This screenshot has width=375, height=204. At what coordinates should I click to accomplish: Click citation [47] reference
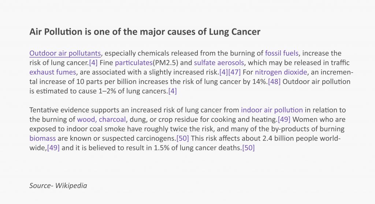[x=234, y=72]
